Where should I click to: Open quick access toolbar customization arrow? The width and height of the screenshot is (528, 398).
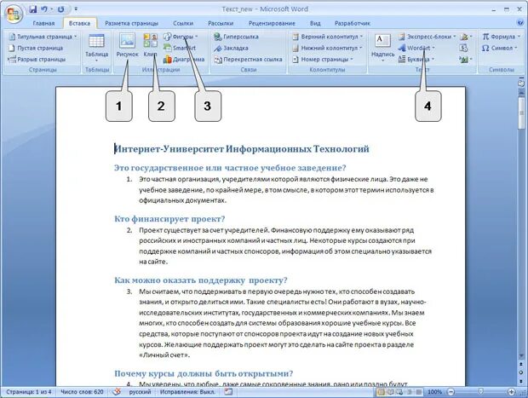click(x=76, y=9)
